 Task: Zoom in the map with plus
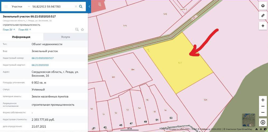click(x=263, y=100)
